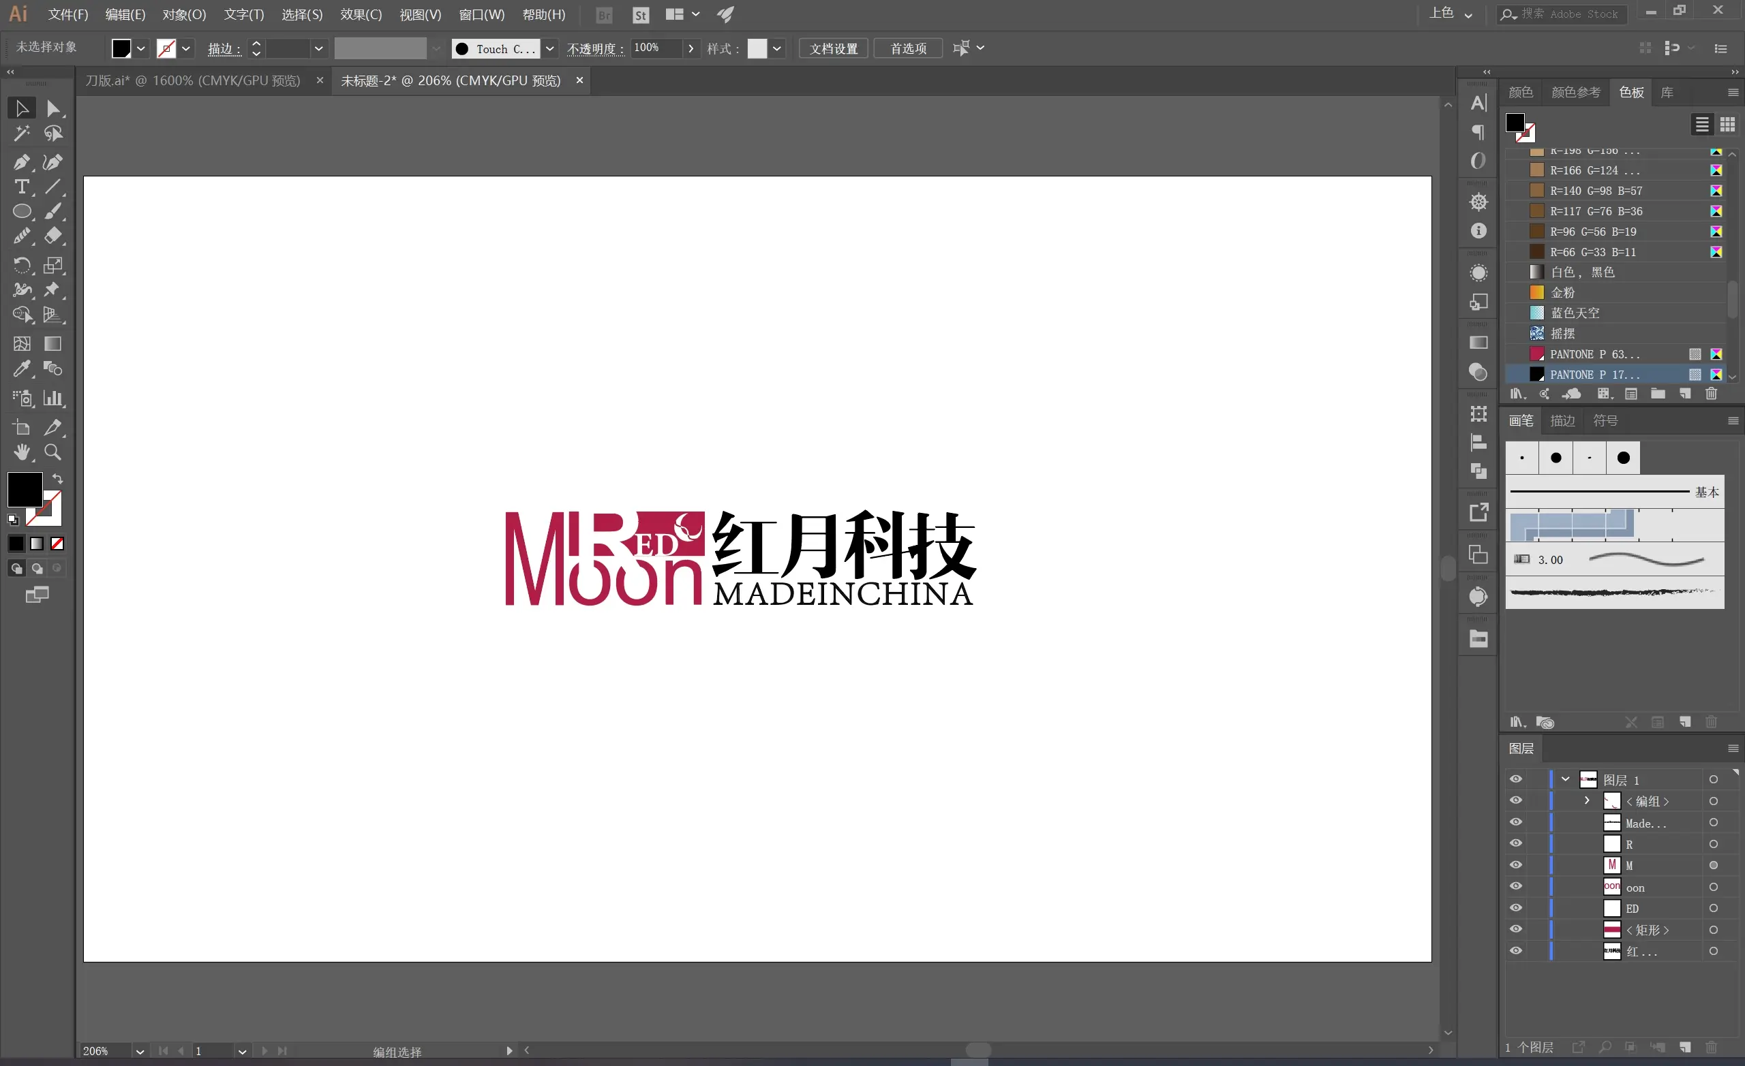Select the Eyedropper tool

pos(21,369)
